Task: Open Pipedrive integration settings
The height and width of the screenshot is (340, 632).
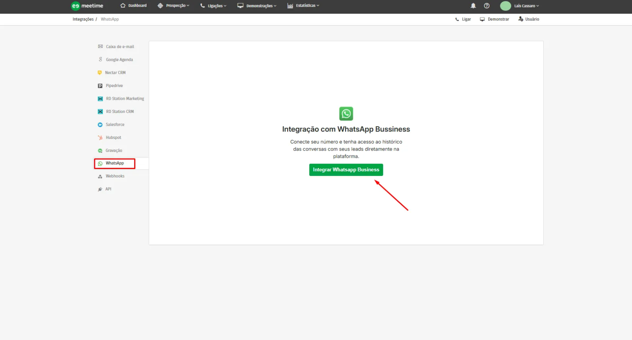Action: (114, 85)
